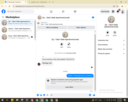Open Windows notification center icon
The image size is (128, 102).
(x=125, y=100)
